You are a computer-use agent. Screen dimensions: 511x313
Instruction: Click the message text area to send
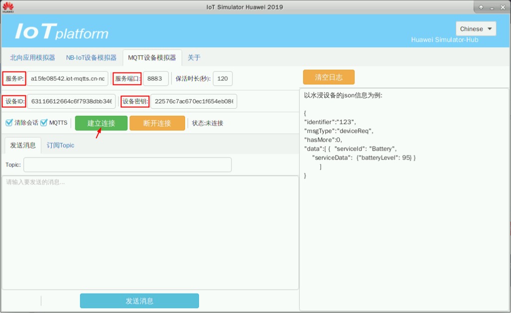coord(150,232)
